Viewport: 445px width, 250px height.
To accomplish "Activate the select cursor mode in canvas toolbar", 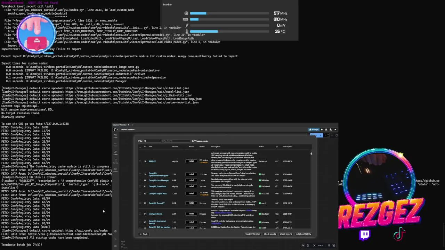I will point(303,245).
